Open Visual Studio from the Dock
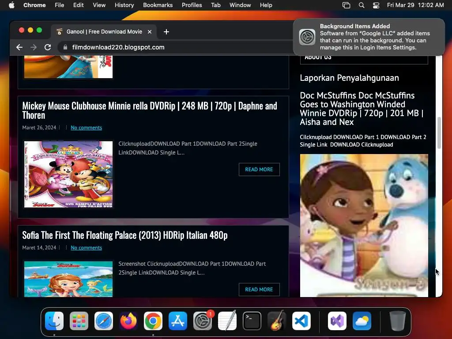The height and width of the screenshot is (339, 452). point(337,321)
